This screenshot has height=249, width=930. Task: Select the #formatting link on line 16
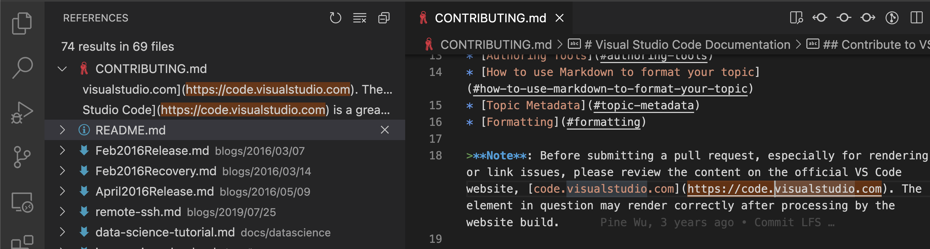click(604, 122)
